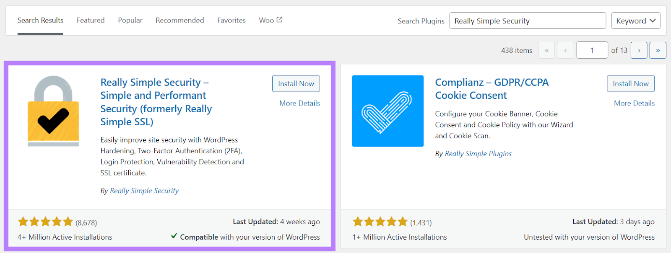
Task: Click the previous page arrow button
Action: coord(565,50)
